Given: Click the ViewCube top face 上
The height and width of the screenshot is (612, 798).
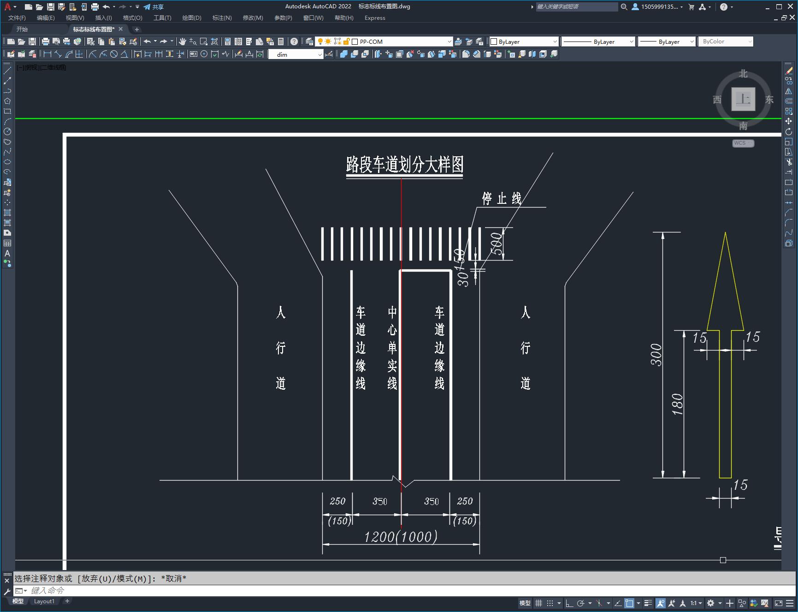Looking at the screenshot, I should (743, 99).
